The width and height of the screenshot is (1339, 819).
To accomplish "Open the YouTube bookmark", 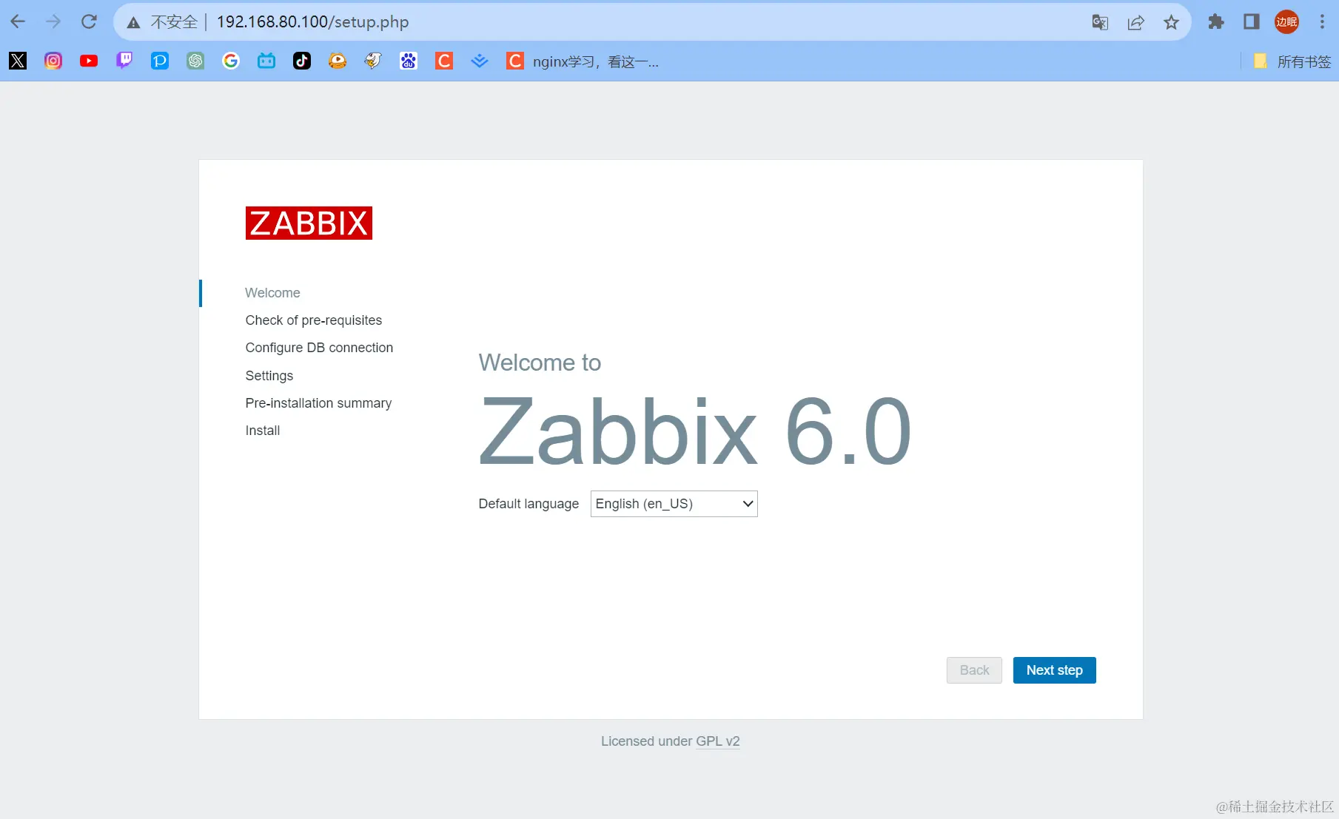I will (89, 61).
